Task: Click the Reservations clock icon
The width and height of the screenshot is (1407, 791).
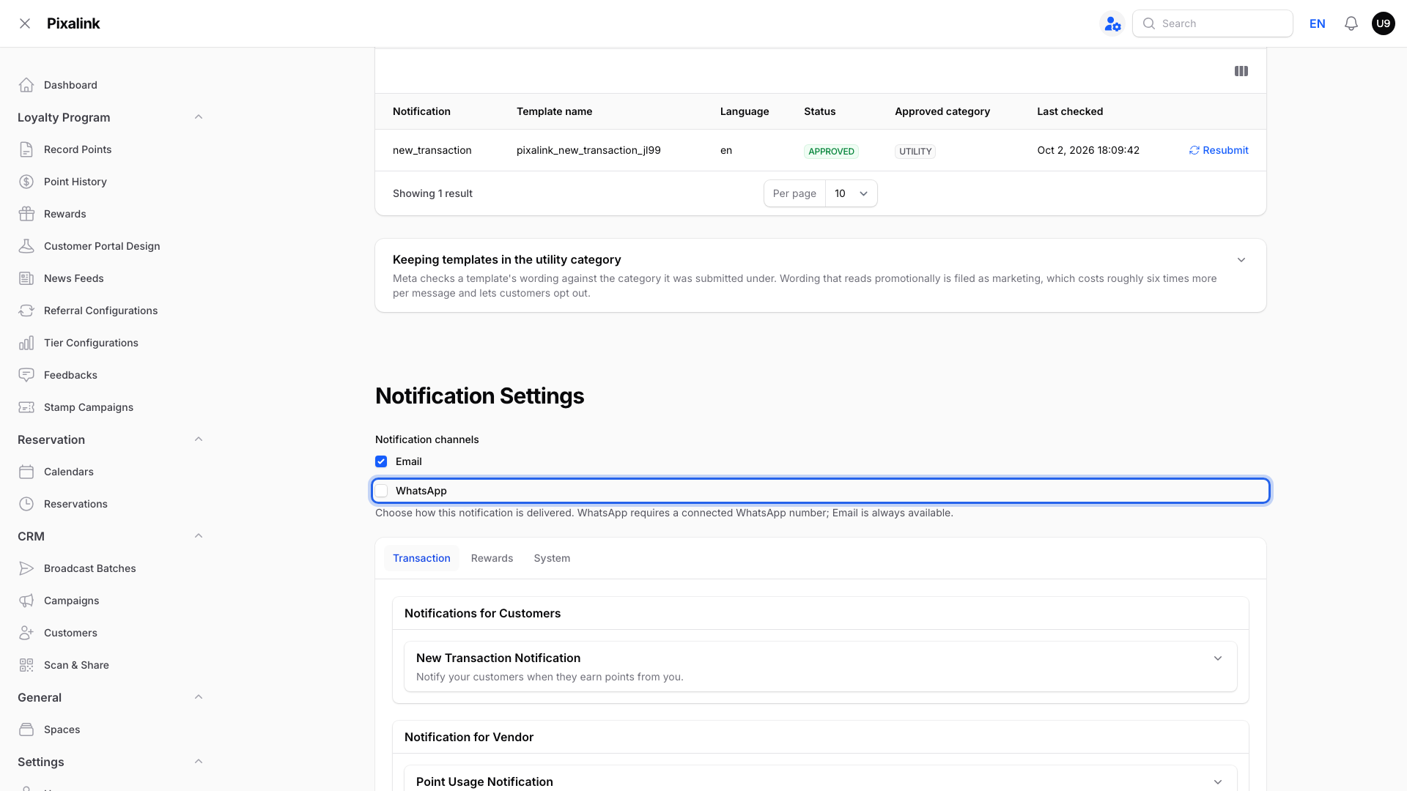Action: pos(26,504)
